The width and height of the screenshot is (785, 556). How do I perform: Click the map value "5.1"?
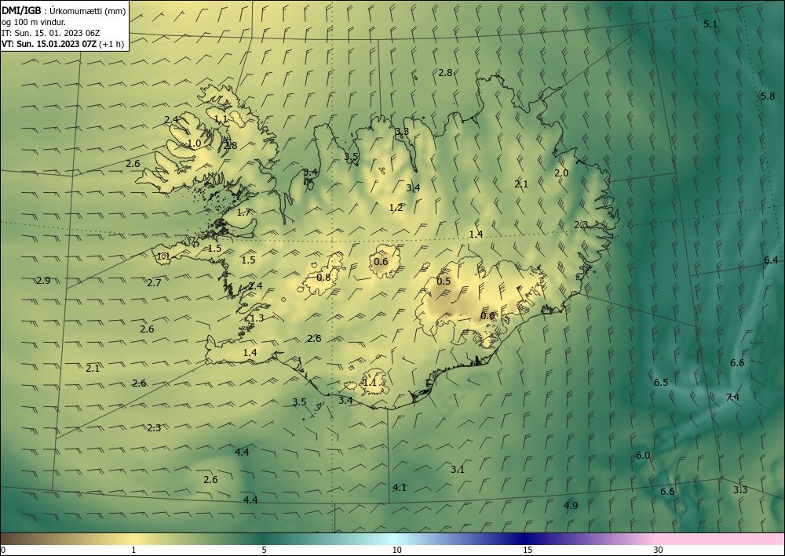710,24
